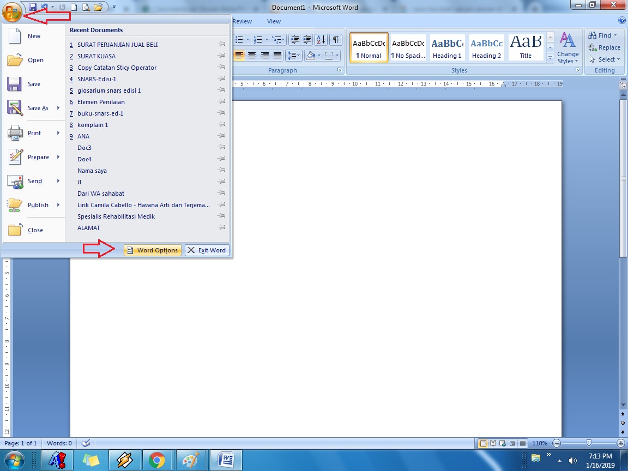Switch to the View ribbon tab
The image size is (628, 471).
[274, 22]
